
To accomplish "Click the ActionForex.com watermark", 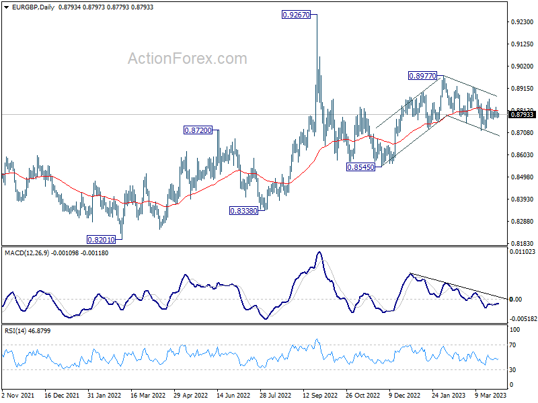I will click(188, 58).
